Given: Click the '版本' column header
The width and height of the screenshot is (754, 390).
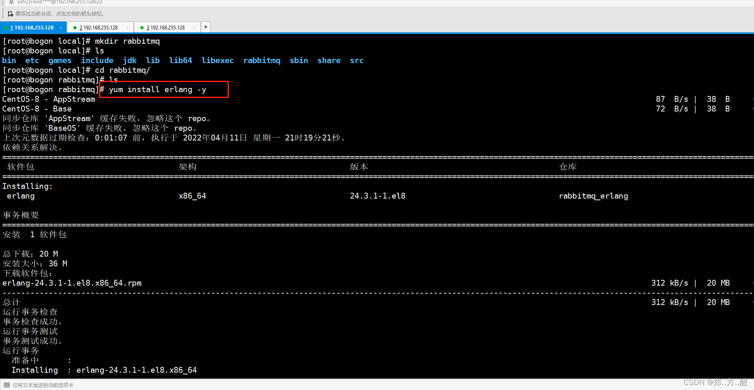Looking at the screenshot, I should [x=359, y=167].
